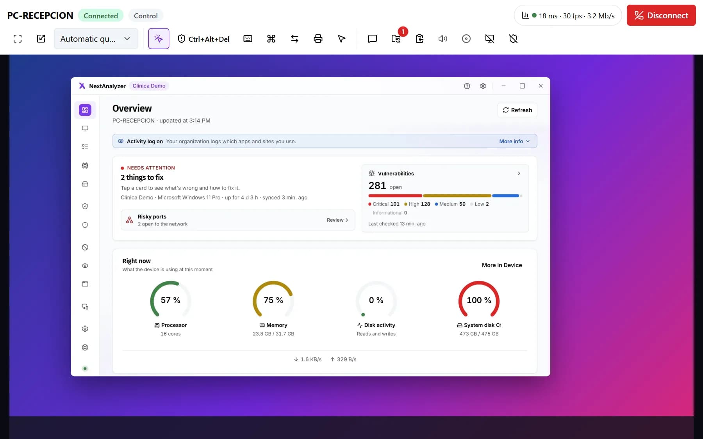Click the 75 % Memory gauge

(273, 300)
